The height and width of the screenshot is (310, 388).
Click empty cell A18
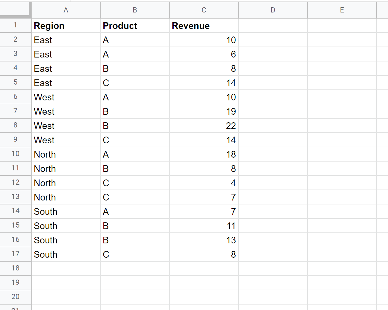(x=66, y=269)
